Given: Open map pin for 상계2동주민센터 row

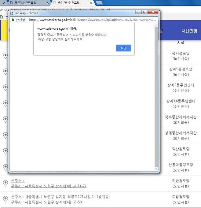Looking at the screenshot, I should pyautogui.click(x=5, y=87).
